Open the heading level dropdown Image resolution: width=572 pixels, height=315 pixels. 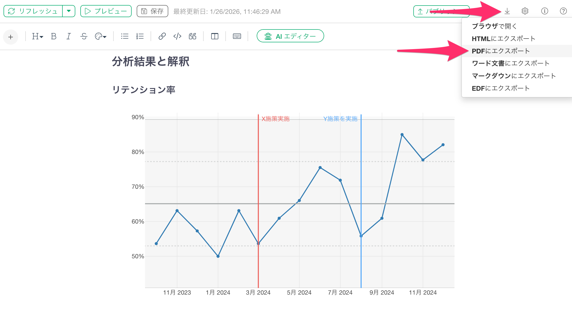tap(37, 37)
